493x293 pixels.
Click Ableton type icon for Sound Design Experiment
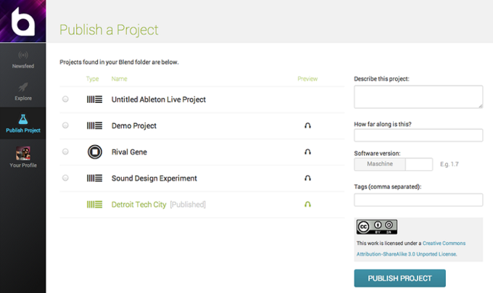click(94, 178)
